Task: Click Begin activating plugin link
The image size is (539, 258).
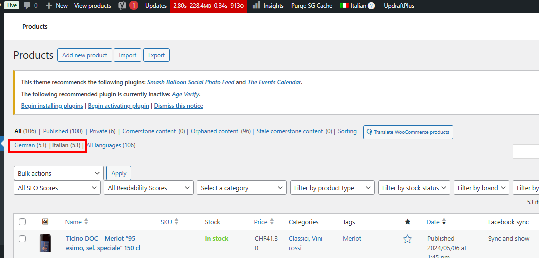Action: point(118,106)
